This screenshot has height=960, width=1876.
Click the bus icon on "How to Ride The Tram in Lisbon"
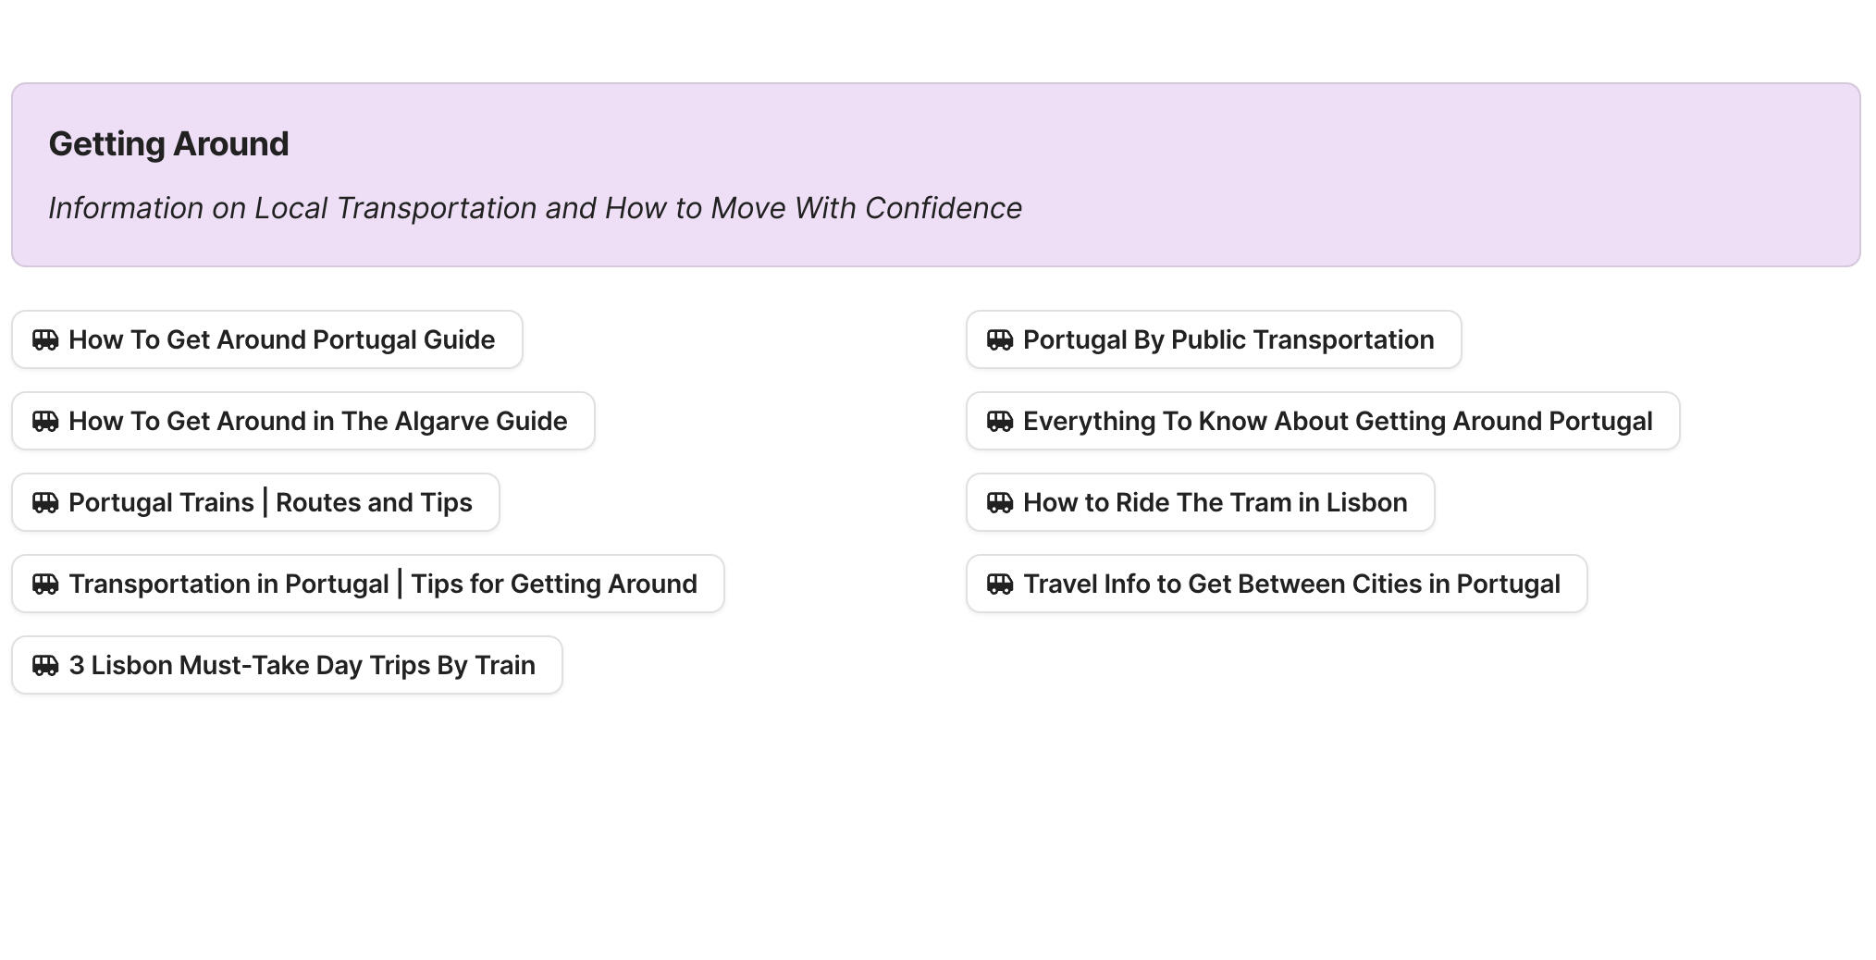click(1001, 502)
